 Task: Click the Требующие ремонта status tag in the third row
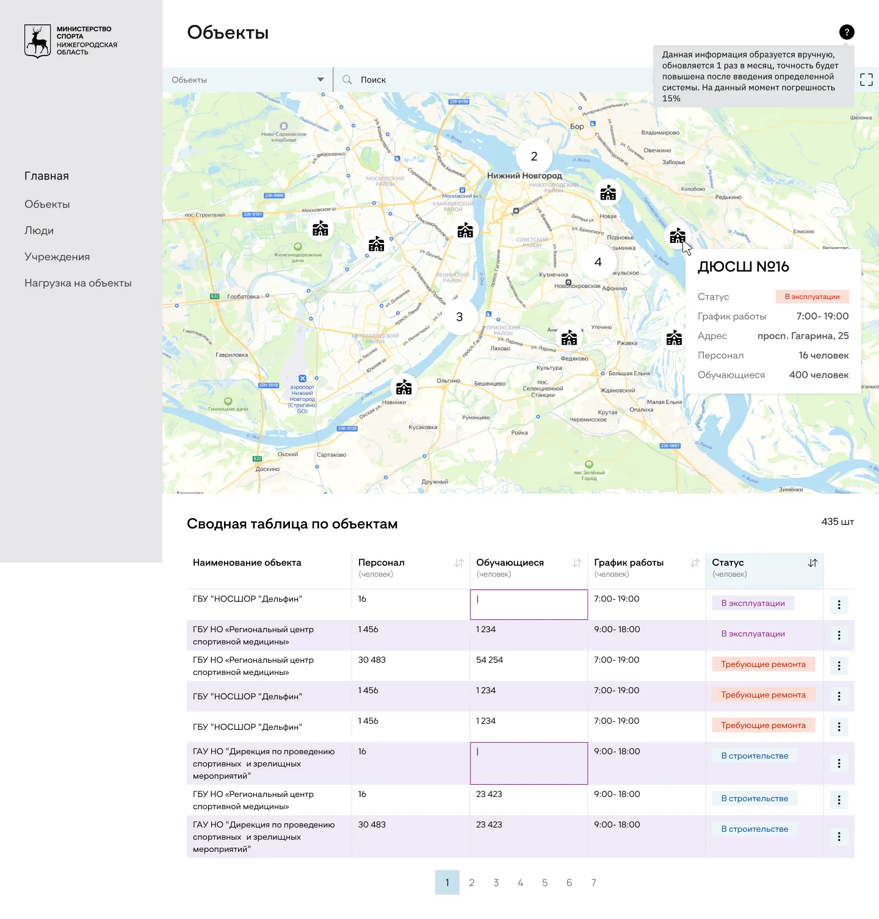(x=763, y=665)
